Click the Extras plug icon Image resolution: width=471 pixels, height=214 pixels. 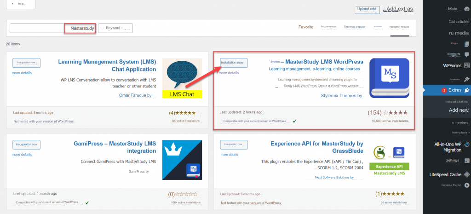466,90
